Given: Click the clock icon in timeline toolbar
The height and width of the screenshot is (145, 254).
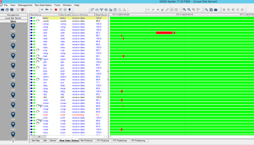Looking at the screenshot, I should pos(172,10).
